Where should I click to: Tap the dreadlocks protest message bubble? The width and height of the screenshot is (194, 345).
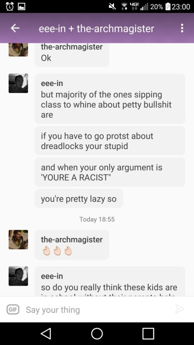[x=110, y=141]
